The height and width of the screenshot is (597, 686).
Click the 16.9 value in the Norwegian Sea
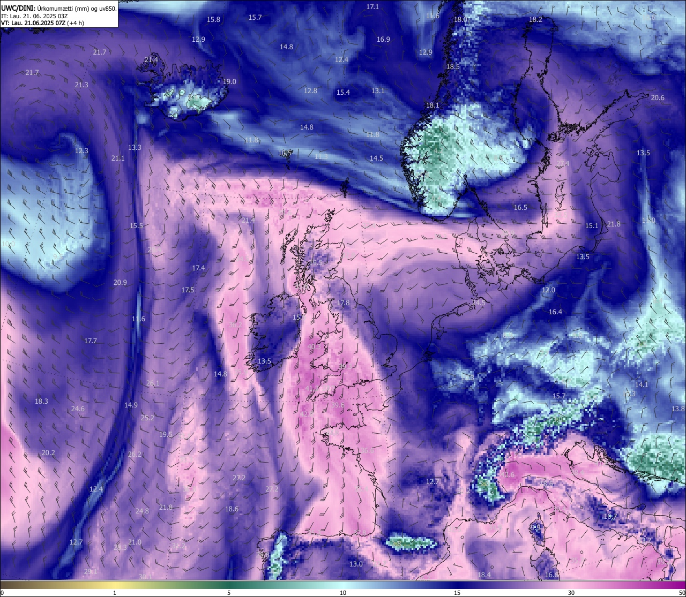[383, 40]
